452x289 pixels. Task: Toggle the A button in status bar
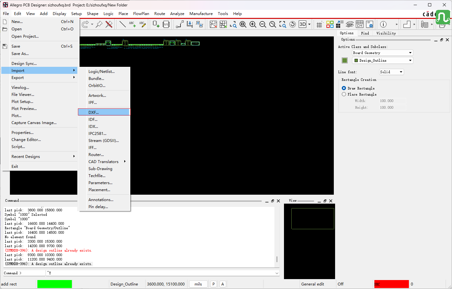223,284
